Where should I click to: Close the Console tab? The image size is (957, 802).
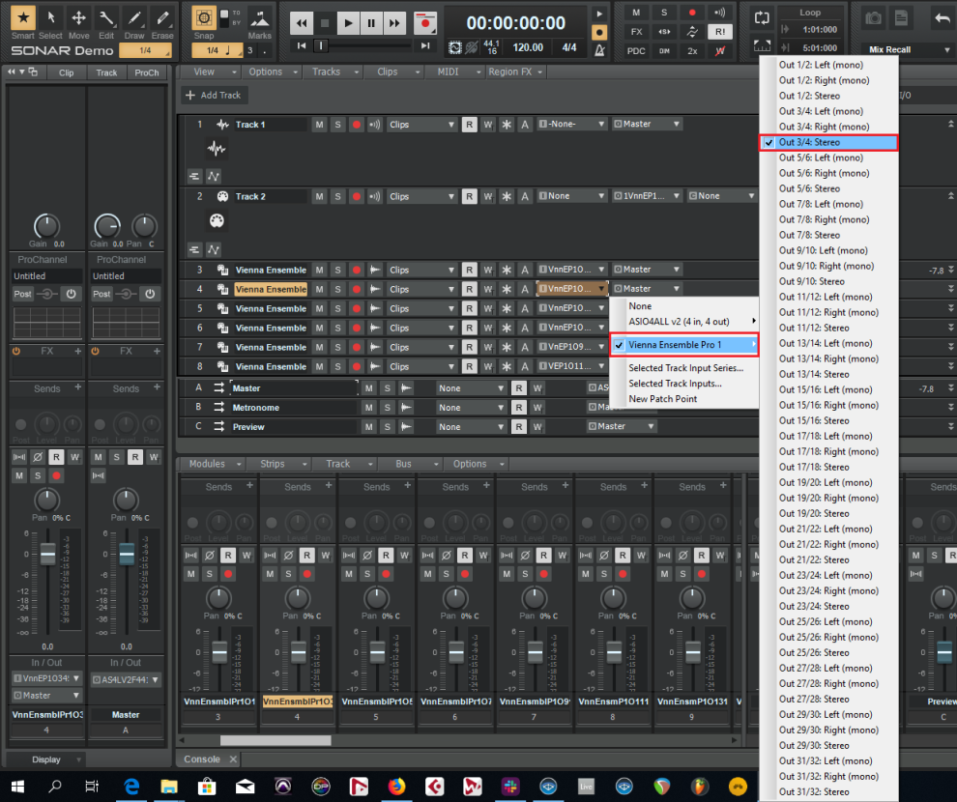(233, 759)
